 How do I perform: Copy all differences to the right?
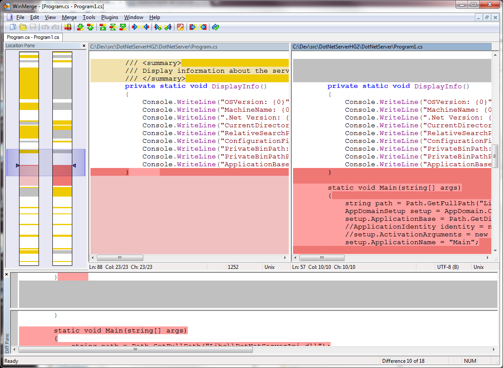[193, 27]
